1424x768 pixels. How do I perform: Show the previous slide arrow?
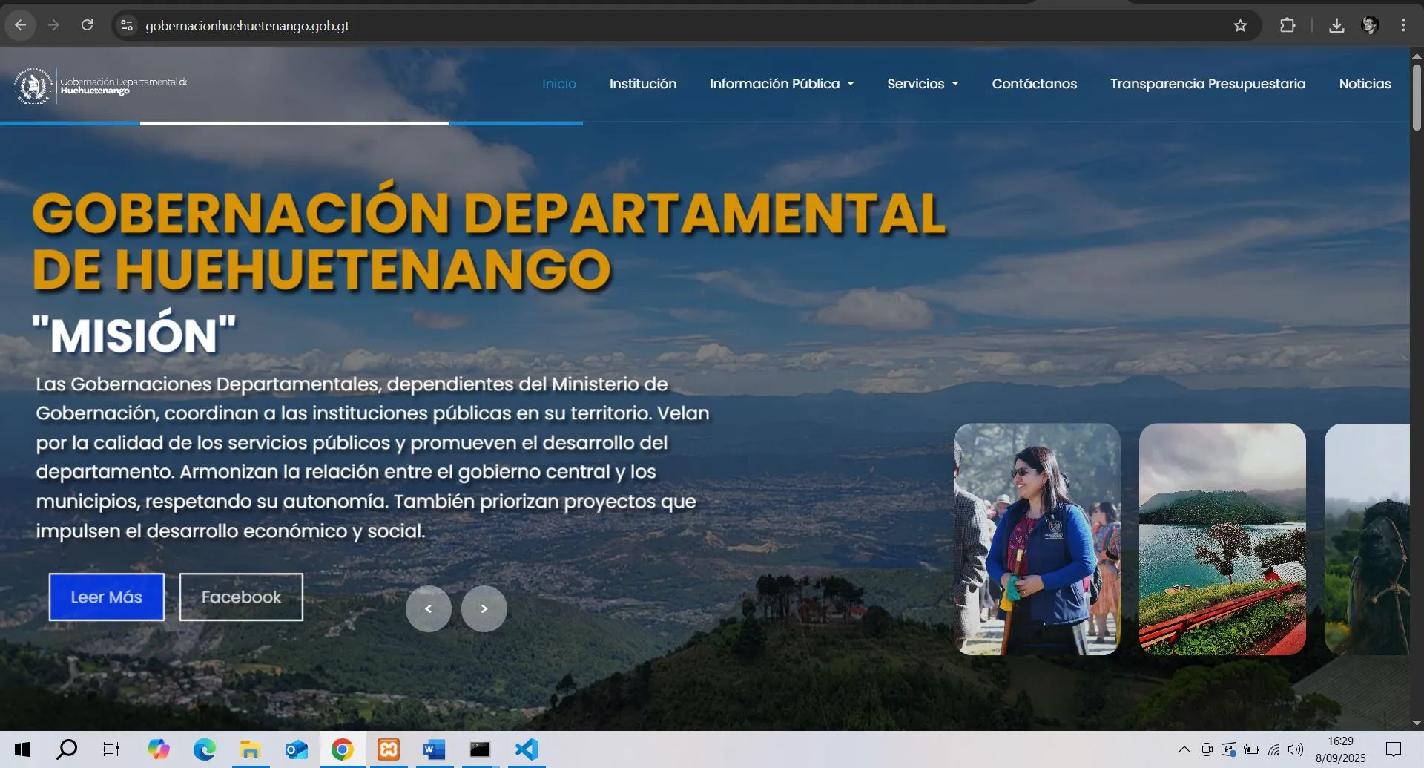(x=429, y=608)
